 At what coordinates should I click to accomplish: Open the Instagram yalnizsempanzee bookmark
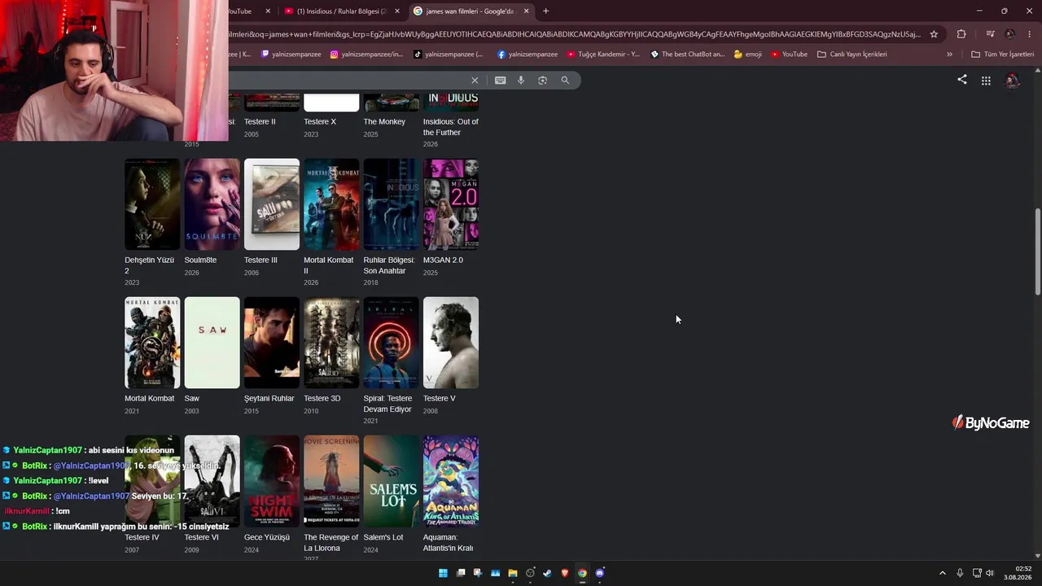[366, 55]
